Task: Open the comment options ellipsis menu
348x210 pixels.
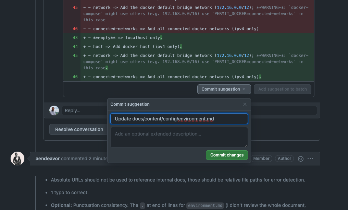Action: 310,159
